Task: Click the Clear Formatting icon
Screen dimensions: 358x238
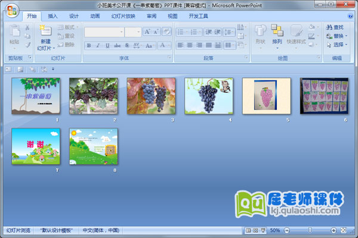Action: click(x=166, y=32)
